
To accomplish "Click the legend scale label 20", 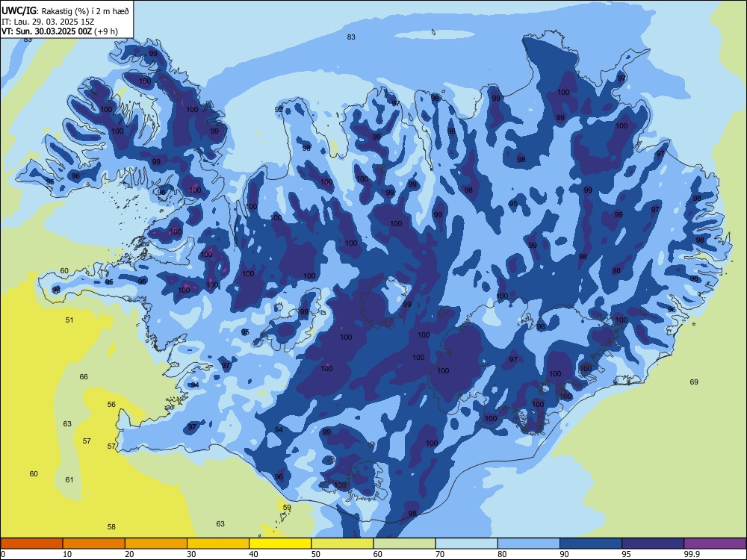I will point(129,554).
